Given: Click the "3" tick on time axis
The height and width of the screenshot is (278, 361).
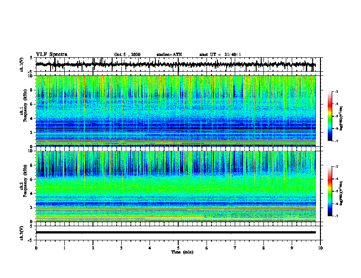Looking at the screenshot, I should [x=121, y=248].
